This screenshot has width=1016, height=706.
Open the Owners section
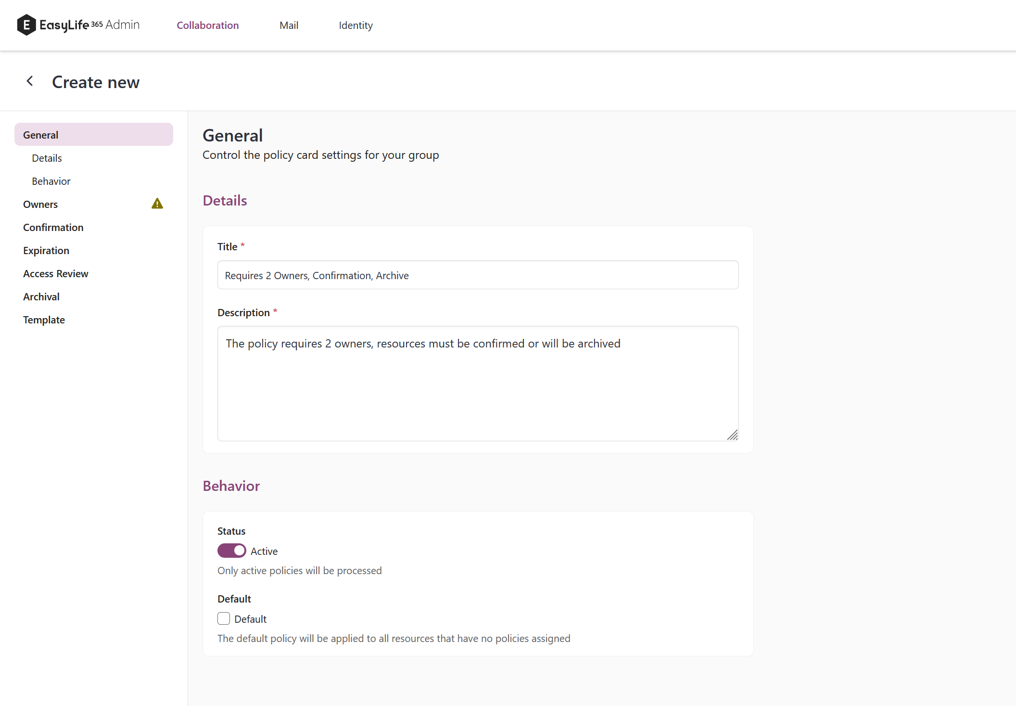click(40, 205)
